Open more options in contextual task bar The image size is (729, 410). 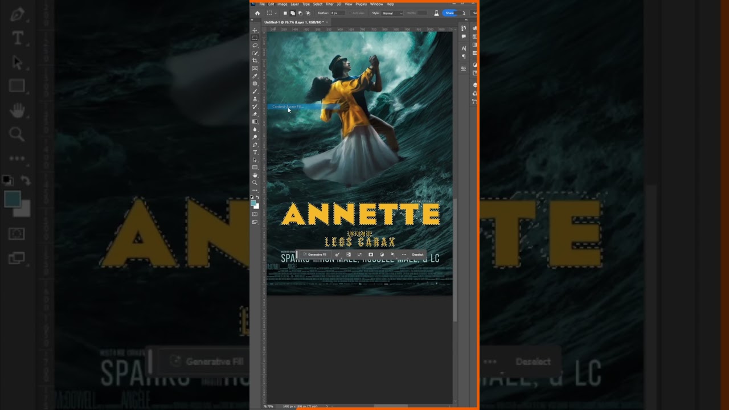click(x=404, y=255)
